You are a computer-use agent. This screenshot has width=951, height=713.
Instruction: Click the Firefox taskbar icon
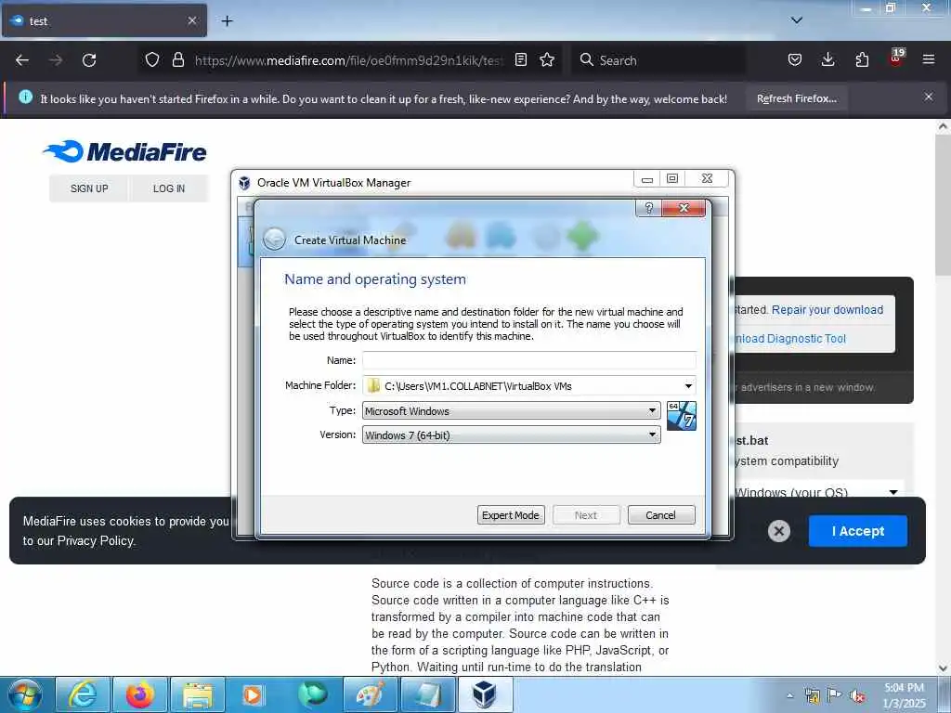coord(140,694)
